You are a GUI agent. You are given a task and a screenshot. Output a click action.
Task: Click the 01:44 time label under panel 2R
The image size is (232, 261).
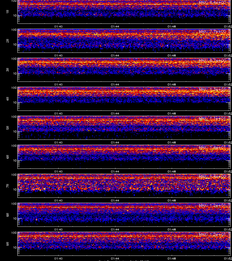[x=115, y=55]
